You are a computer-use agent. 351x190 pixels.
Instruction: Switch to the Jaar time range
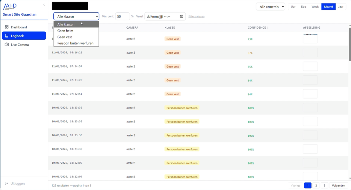[x=341, y=7]
